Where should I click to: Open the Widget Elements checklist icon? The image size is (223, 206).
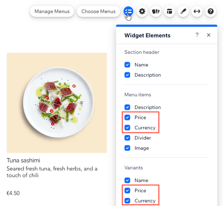point(128,11)
